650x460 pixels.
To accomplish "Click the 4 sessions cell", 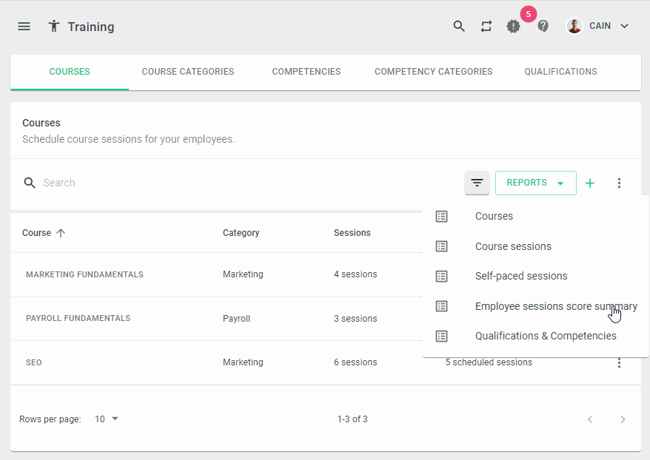I will point(355,274).
